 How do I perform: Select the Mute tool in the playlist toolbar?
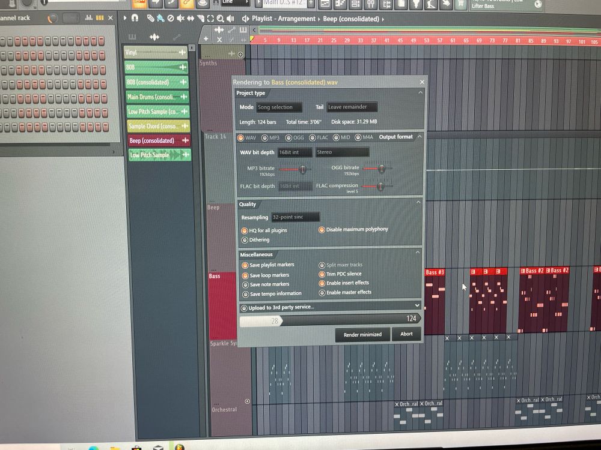point(181,19)
